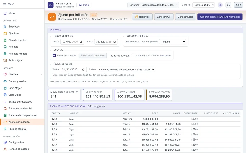Click the COEFICIENTE column header
The image size is (246, 153).
[x=191, y=113]
